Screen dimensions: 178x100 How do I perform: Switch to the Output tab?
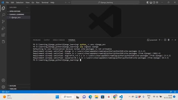click(47, 40)
